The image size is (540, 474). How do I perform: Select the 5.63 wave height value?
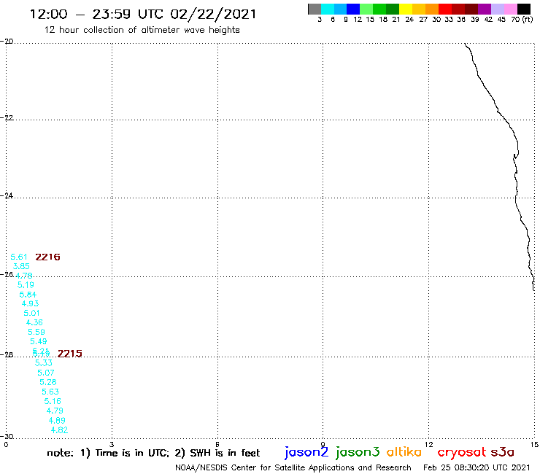click(x=50, y=392)
